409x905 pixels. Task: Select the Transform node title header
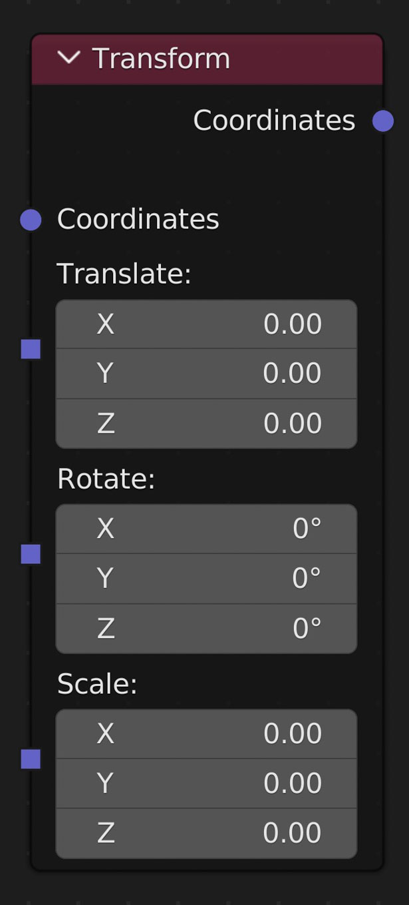point(266,59)
